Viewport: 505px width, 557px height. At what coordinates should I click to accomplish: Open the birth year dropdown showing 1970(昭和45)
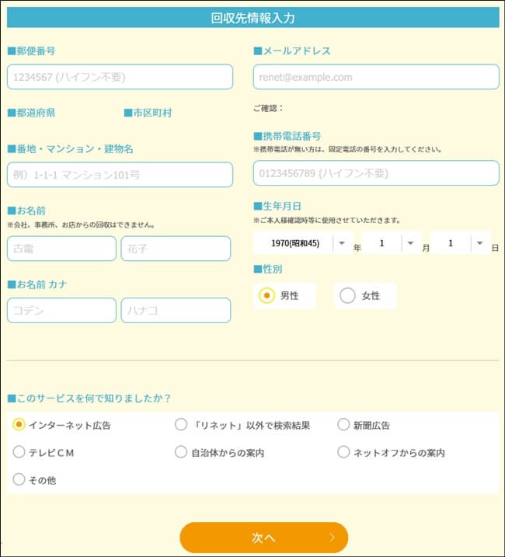pyautogui.click(x=303, y=243)
